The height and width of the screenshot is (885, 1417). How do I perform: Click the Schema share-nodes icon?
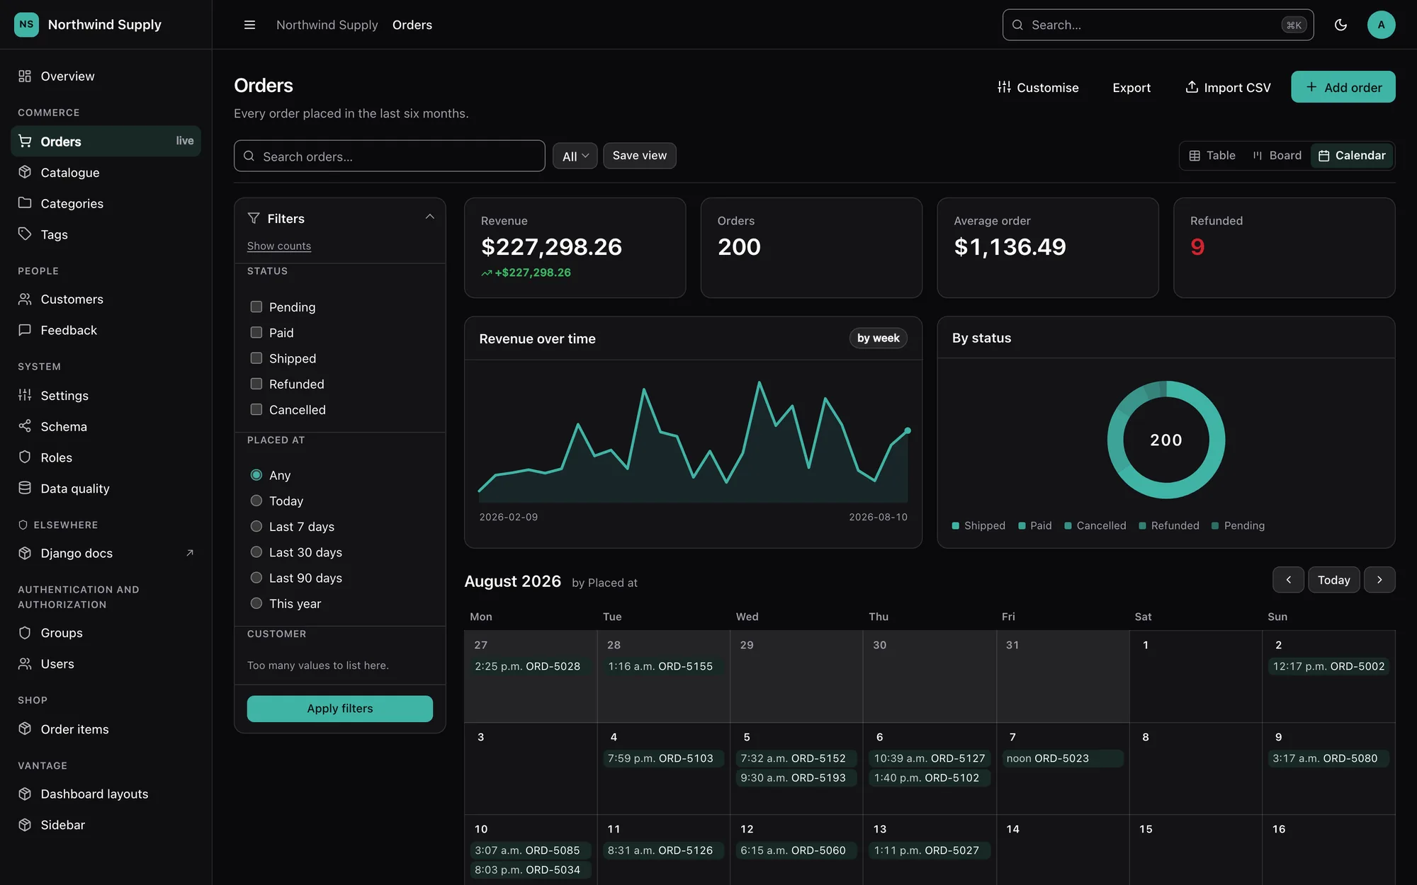[25, 426]
